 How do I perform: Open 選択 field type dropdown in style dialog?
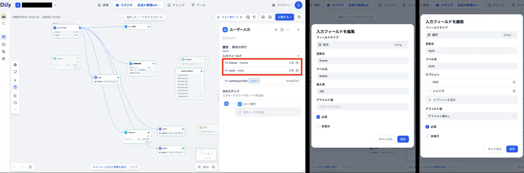(472, 35)
